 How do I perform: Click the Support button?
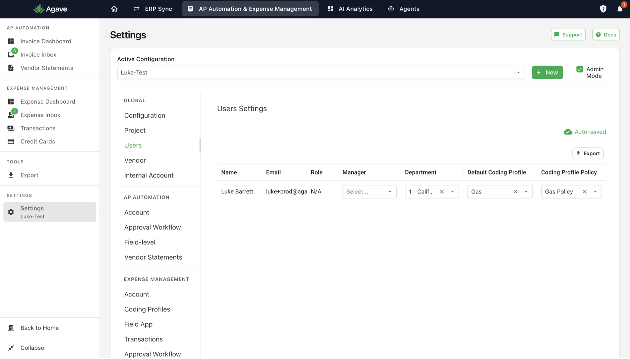568,35
